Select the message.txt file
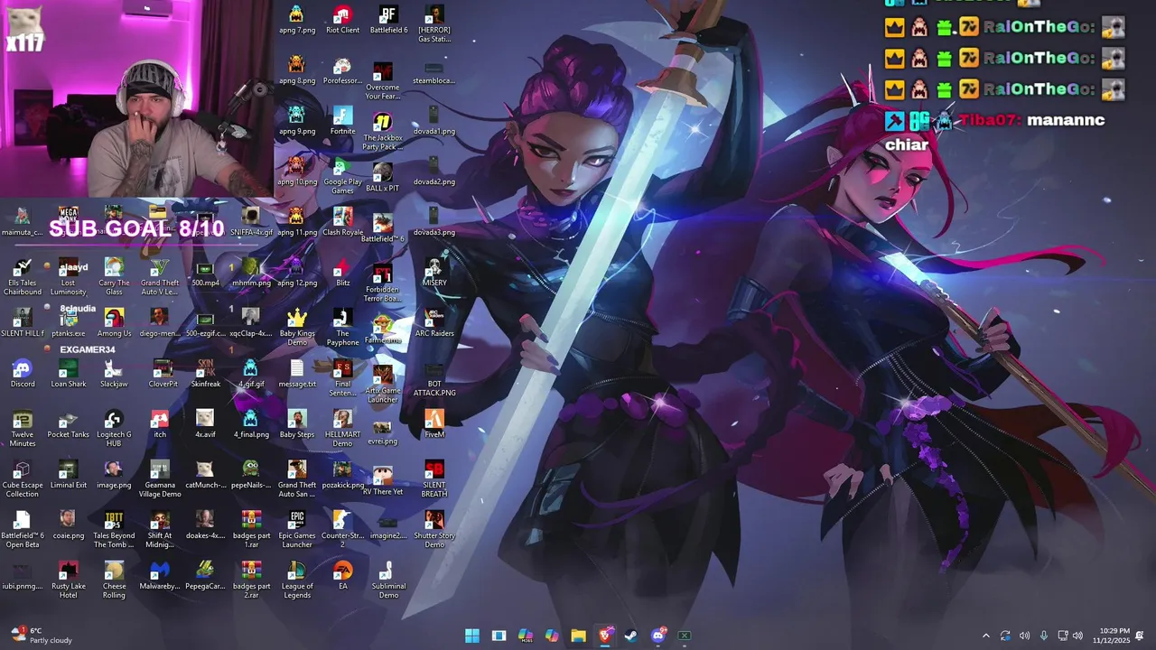1156x650 pixels. [x=296, y=374]
